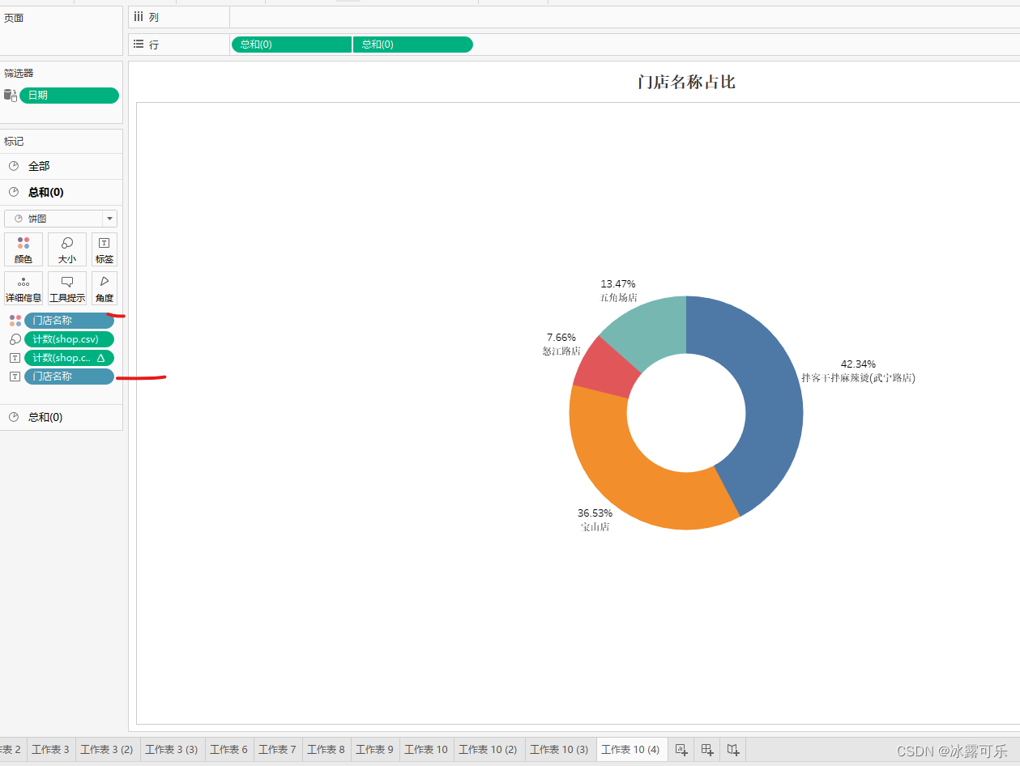Open the 详细信息 detail mark card
This screenshot has width=1020, height=766.
coord(23,288)
